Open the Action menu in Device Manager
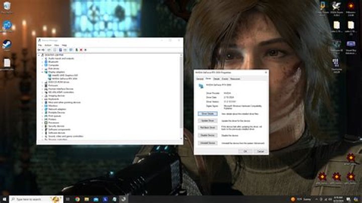This screenshot has width=362, height=203. coord(48,45)
